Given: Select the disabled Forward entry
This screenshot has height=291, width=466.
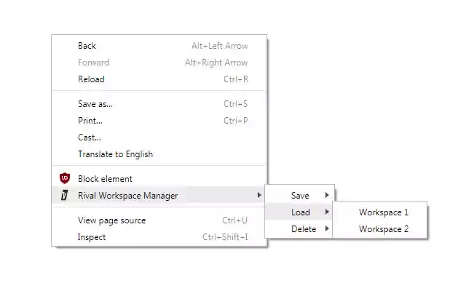Looking at the screenshot, I should 159,63.
